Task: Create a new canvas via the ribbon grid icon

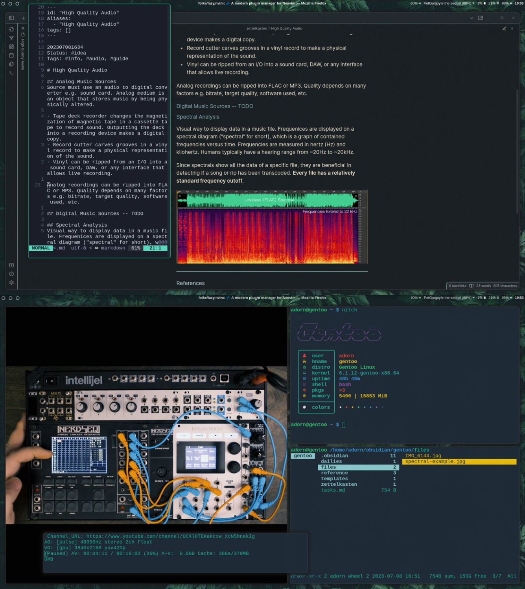Action: point(11,46)
